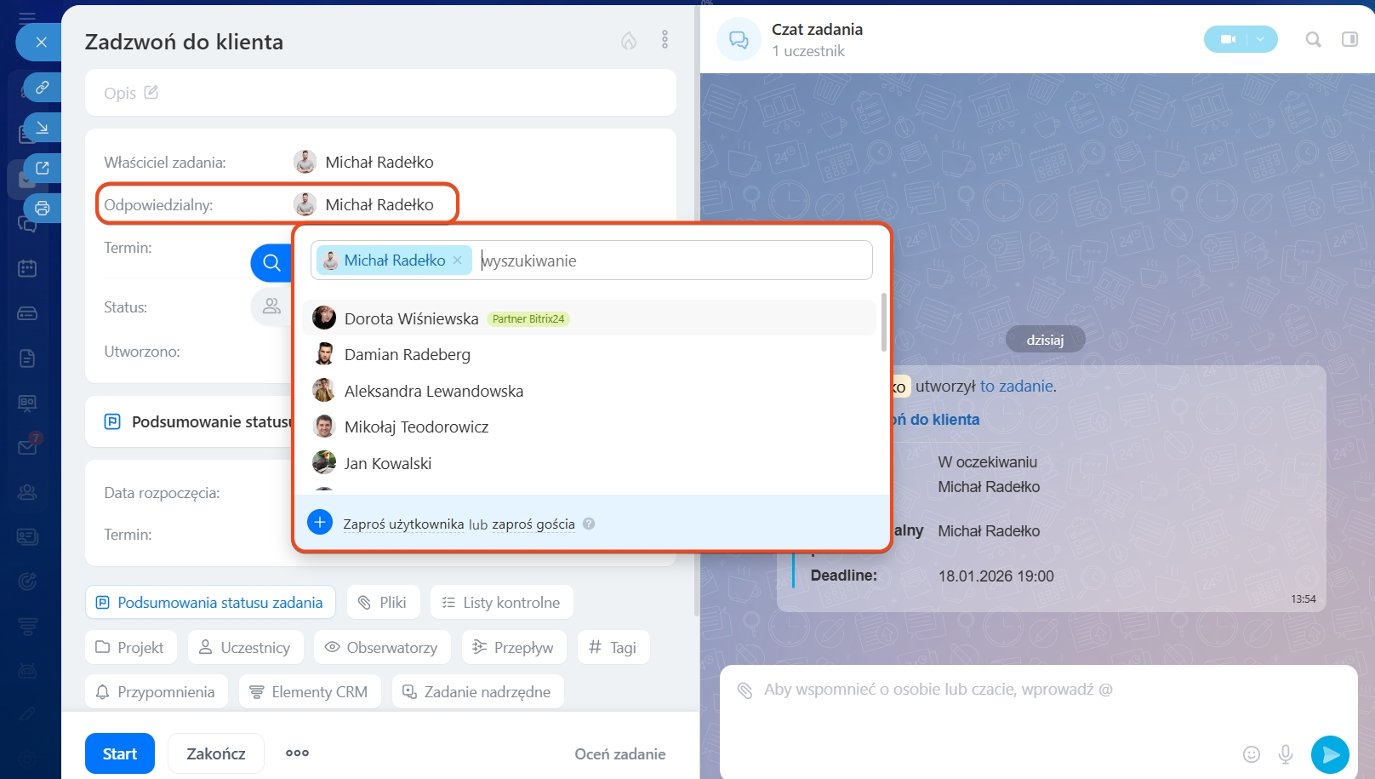Attach Elementy CRM to the task
Viewport: 1375px width, 779px height.
310,691
